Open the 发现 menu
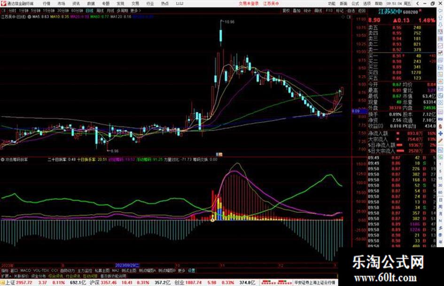444x286 pixels. [120, 4]
